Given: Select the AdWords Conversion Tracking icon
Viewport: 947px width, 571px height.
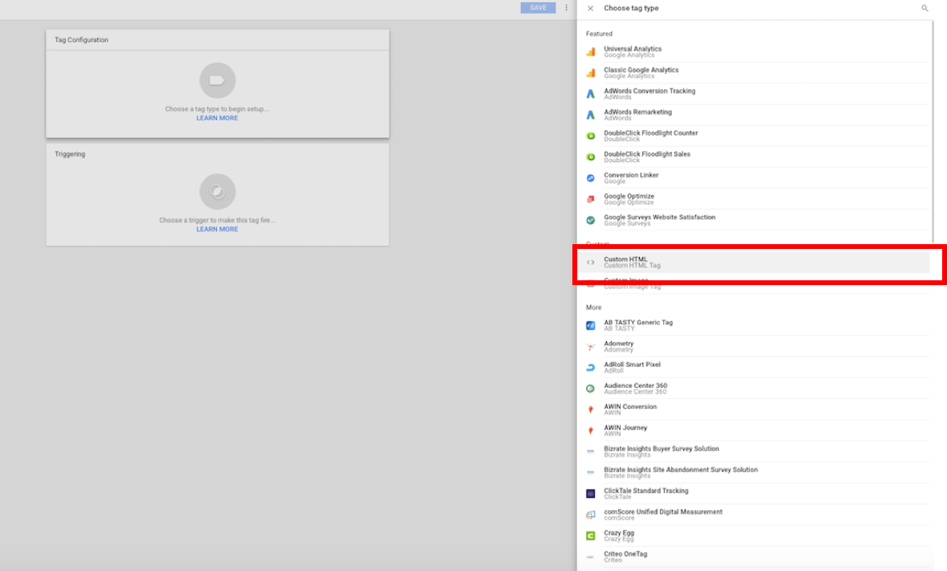Looking at the screenshot, I should click(x=591, y=94).
